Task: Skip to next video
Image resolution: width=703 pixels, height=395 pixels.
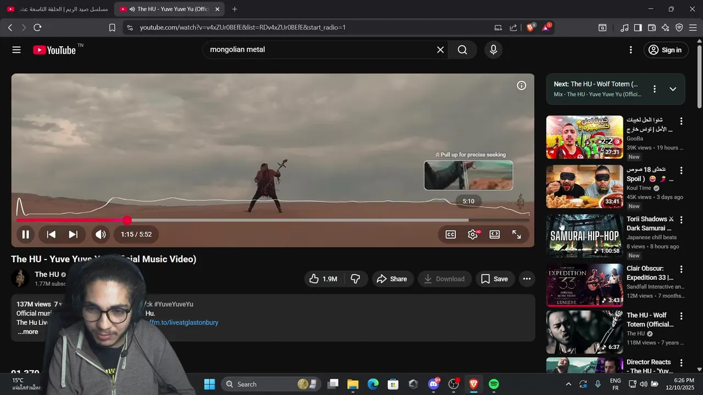Action: coord(73,234)
